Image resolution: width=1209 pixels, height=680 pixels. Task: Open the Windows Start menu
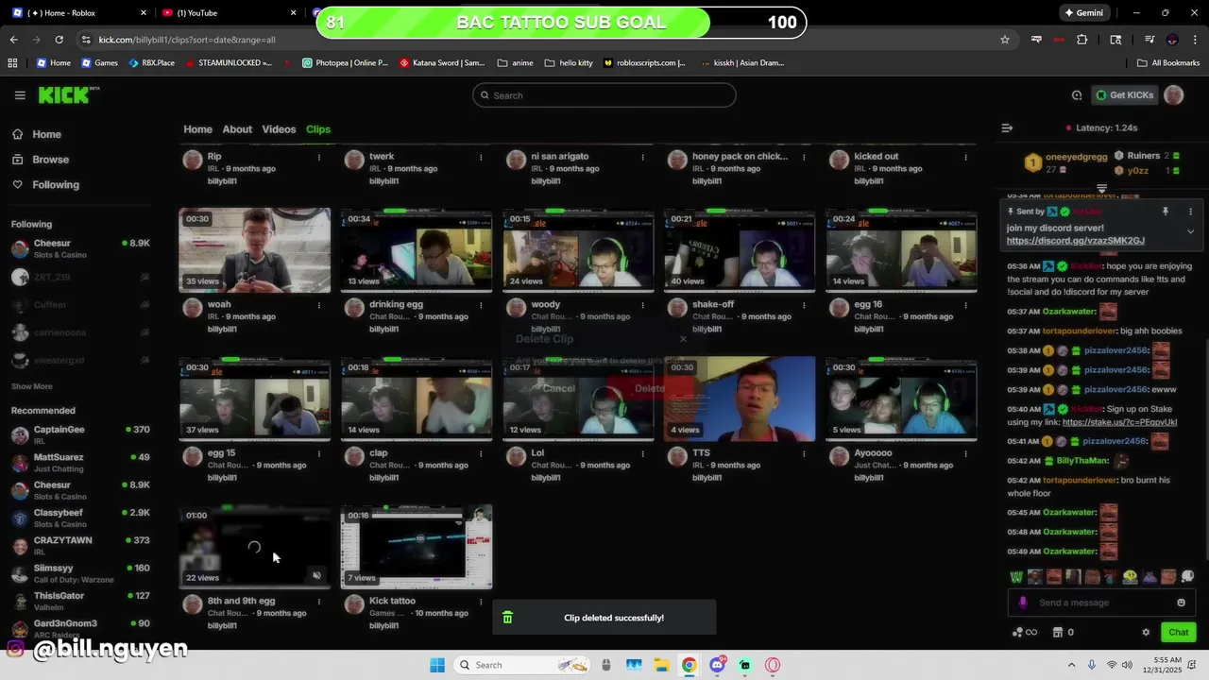point(436,665)
